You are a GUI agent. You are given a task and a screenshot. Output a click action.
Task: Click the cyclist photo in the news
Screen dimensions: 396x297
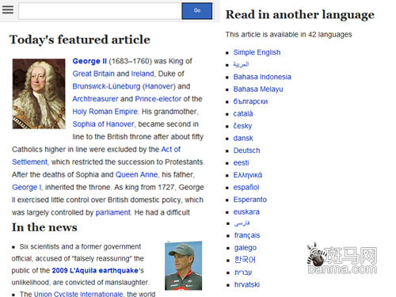pos(184,265)
